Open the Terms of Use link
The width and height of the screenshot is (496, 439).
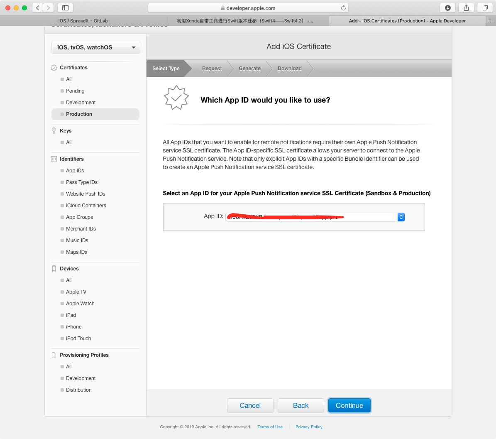tap(270, 427)
